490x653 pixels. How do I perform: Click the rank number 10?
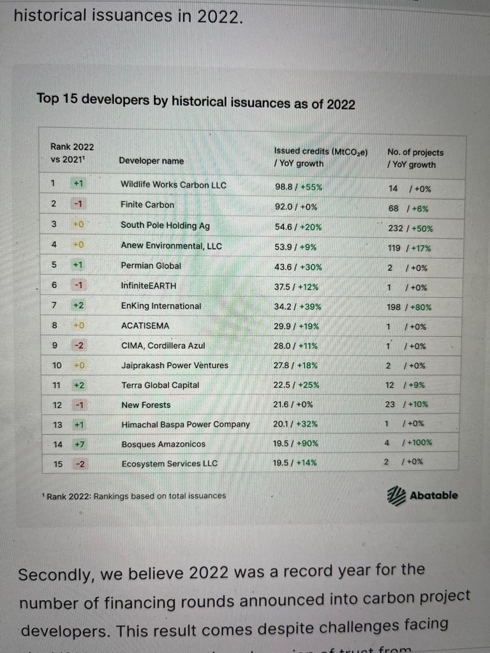pyautogui.click(x=57, y=365)
